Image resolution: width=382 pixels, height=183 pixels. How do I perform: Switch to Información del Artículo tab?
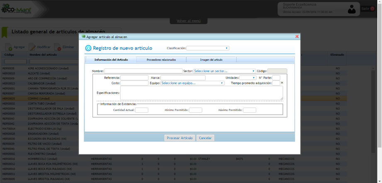click(111, 60)
